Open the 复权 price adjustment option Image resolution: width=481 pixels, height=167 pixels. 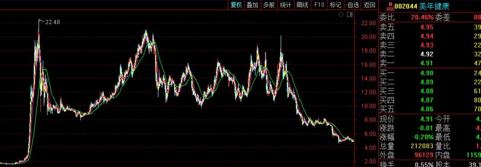(x=236, y=5)
